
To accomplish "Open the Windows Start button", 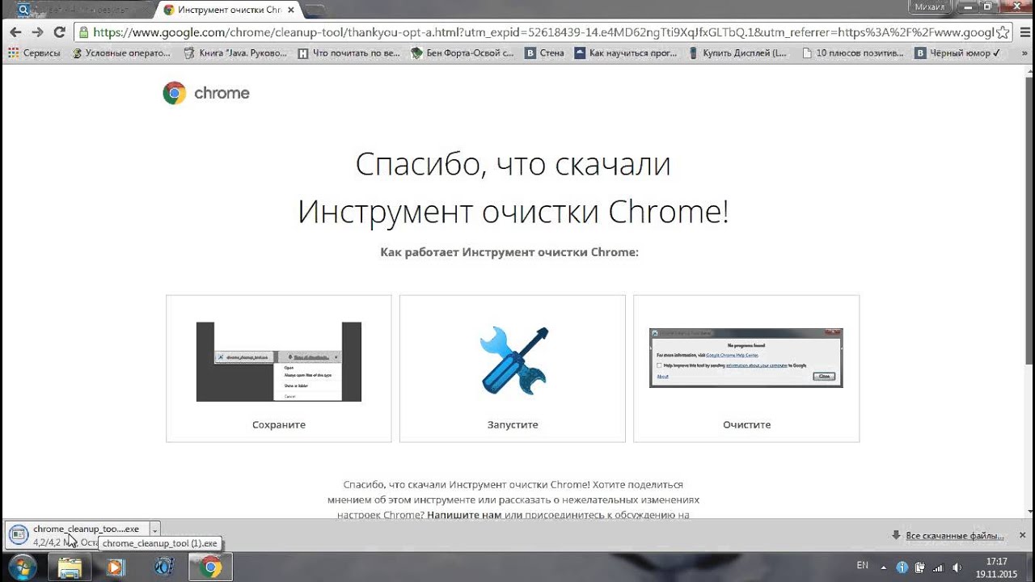I will [x=22, y=567].
